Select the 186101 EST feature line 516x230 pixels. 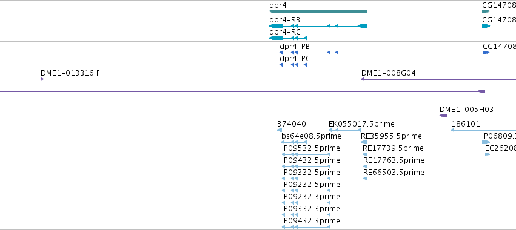483,130
